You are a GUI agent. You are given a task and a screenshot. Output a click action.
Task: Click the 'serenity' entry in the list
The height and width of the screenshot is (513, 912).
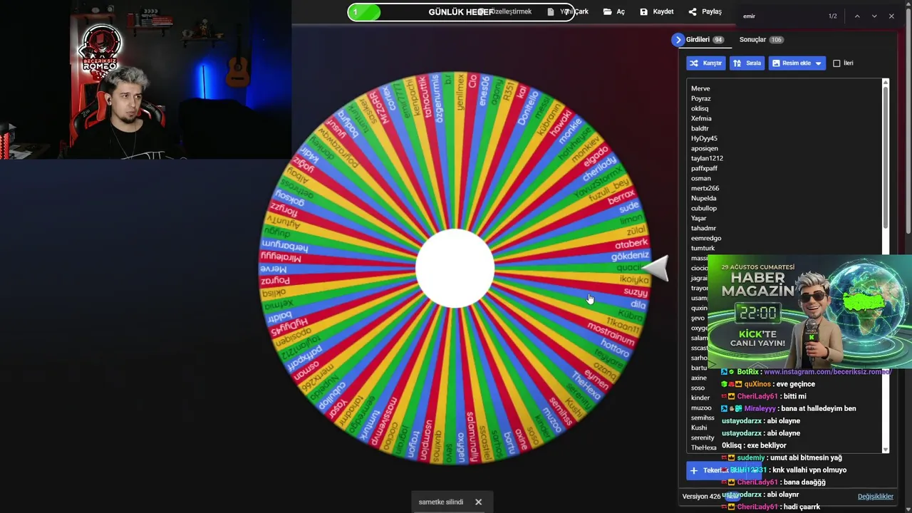(703, 437)
